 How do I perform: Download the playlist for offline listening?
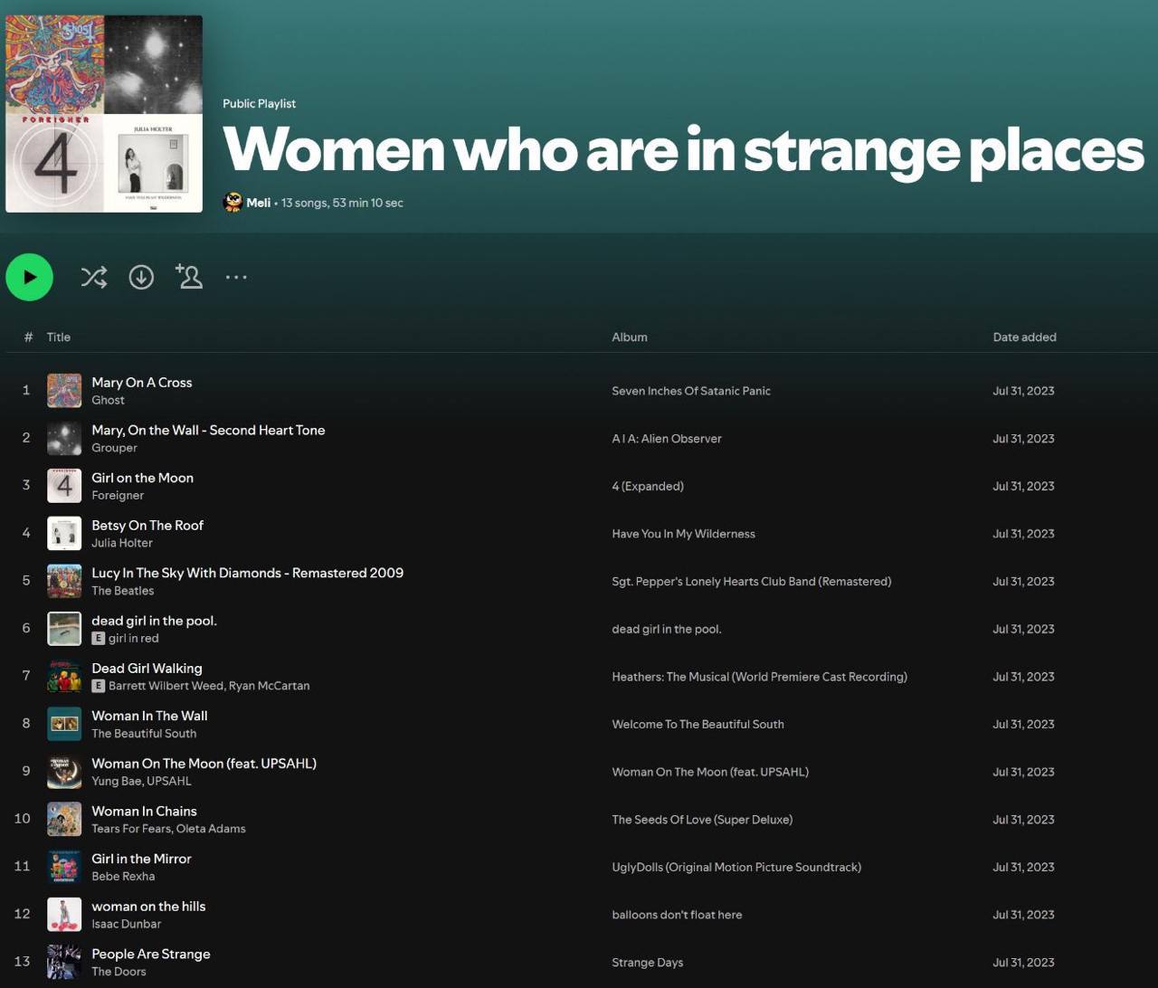tap(141, 277)
